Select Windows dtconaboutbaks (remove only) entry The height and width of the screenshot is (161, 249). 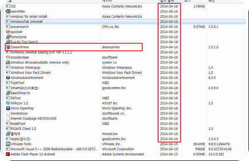(40, 62)
